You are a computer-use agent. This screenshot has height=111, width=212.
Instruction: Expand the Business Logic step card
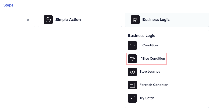167,20
